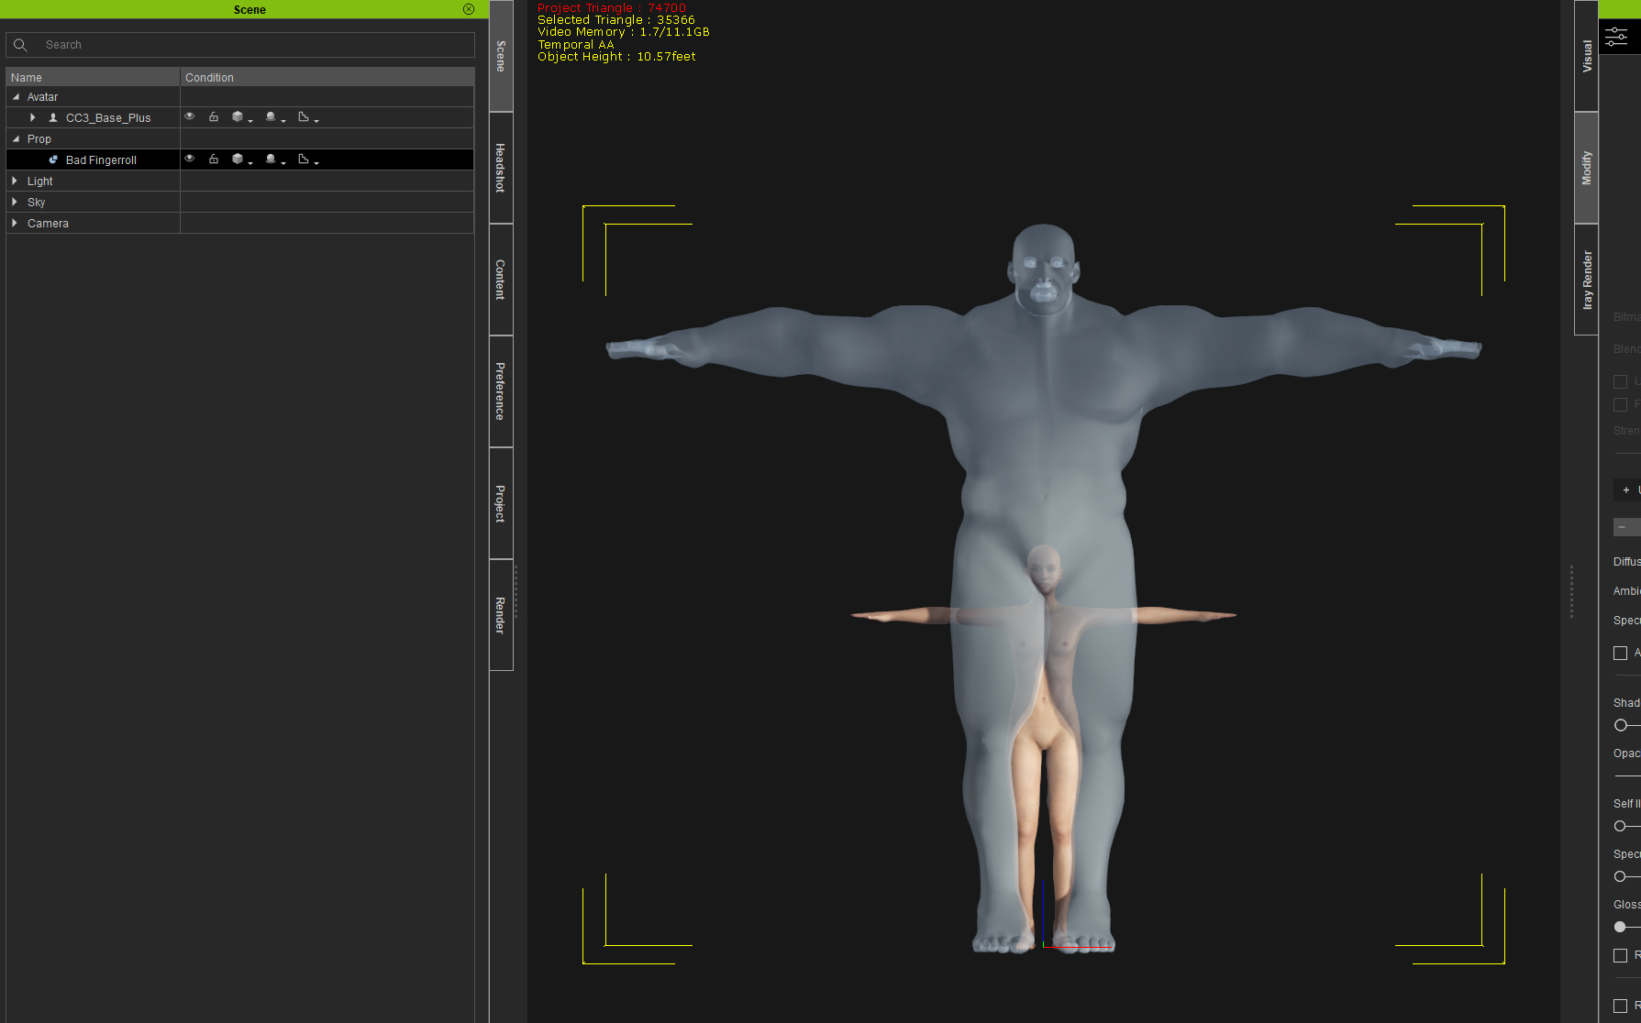The width and height of the screenshot is (1641, 1023).
Task: Open the Iray Render tab
Action: (1587, 280)
